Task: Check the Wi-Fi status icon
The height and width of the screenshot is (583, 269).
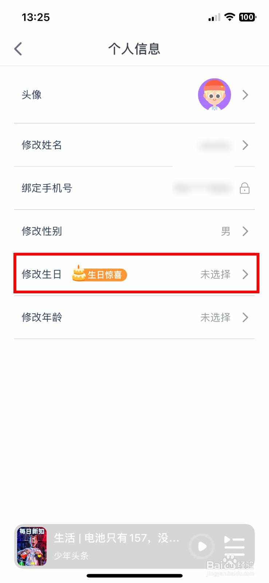Action: click(x=230, y=17)
